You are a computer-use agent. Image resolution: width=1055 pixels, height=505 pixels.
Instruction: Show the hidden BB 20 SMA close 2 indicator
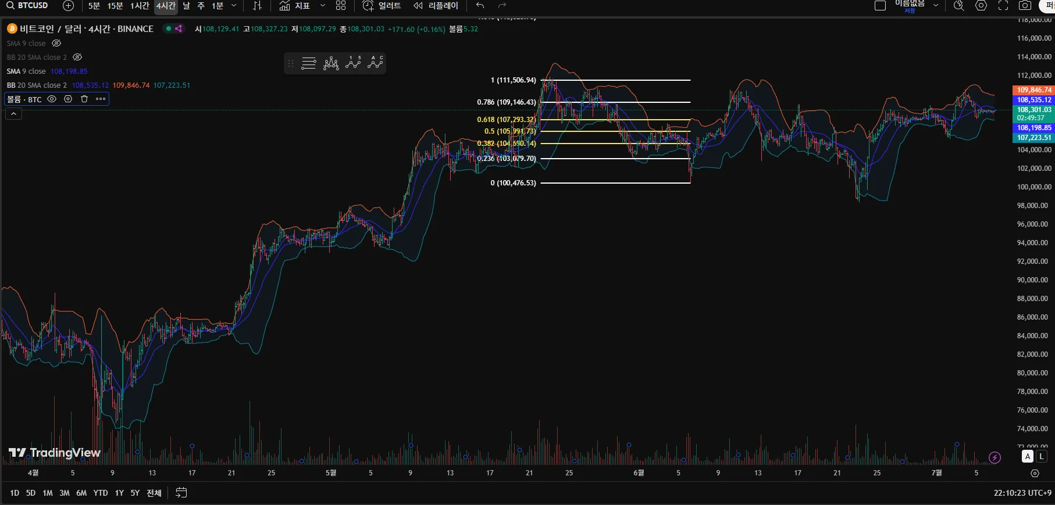coord(77,57)
